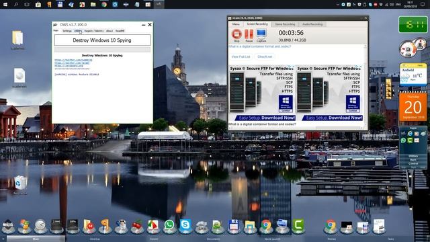Switch to the Audio Recording tab
The width and height of the screenshot is (430, 242).
click(312, 24)
